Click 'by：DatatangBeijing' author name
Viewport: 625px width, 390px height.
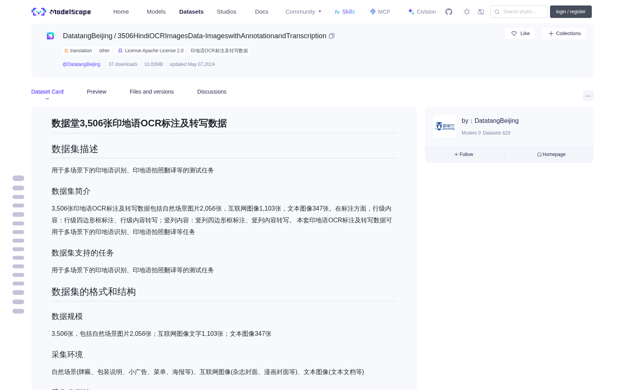click(490, 121)
